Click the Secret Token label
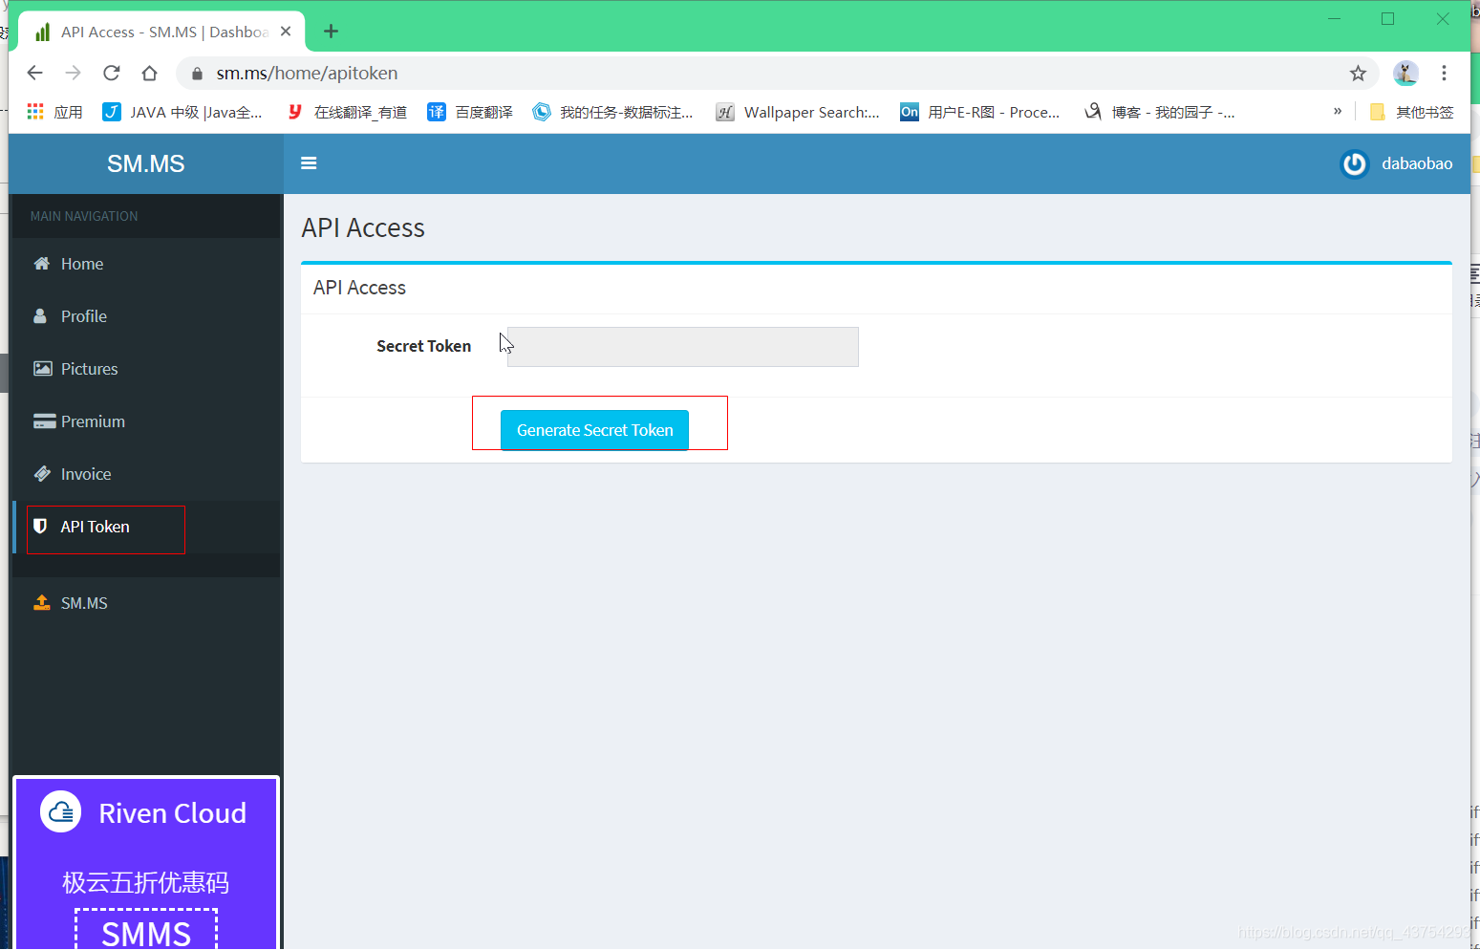The image size is (1480, 950). [x=423, y=346]
